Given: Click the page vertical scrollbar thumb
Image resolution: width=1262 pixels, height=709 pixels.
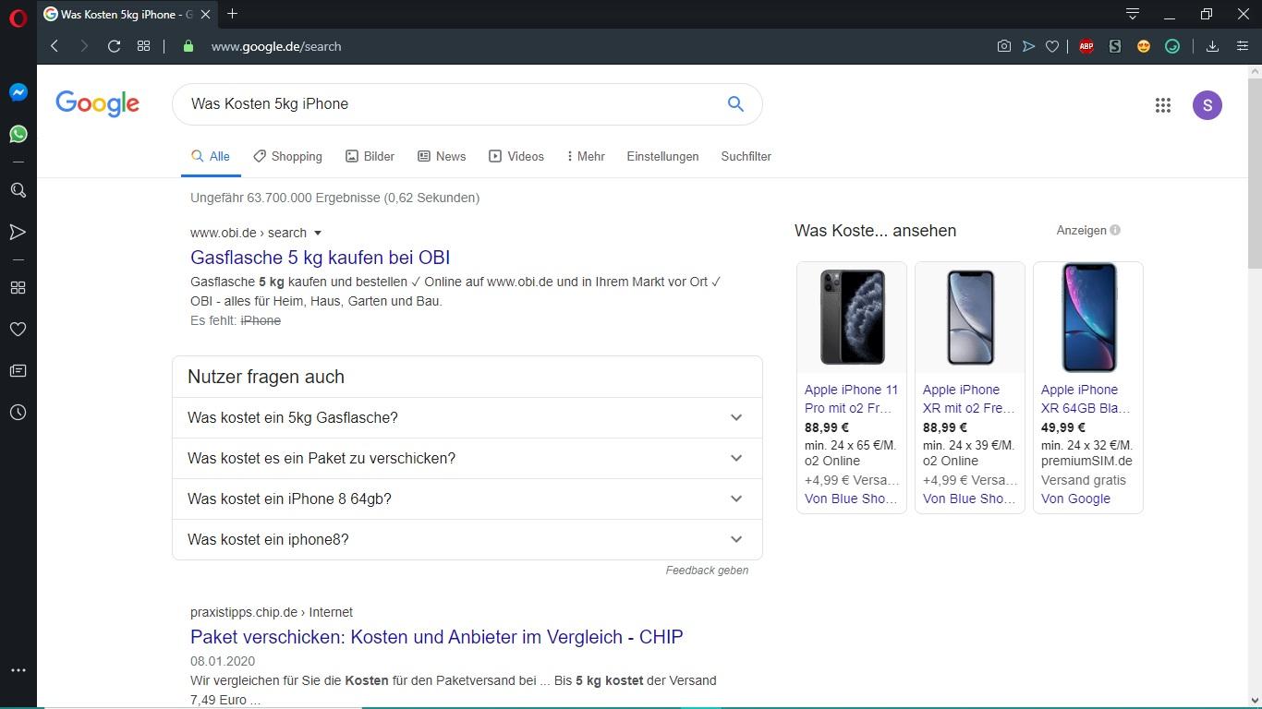Looking at the screenshot, I should coord(1255,175).
